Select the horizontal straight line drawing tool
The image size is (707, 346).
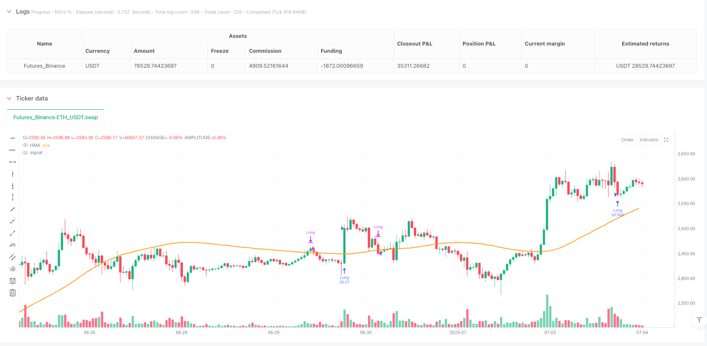13,138
